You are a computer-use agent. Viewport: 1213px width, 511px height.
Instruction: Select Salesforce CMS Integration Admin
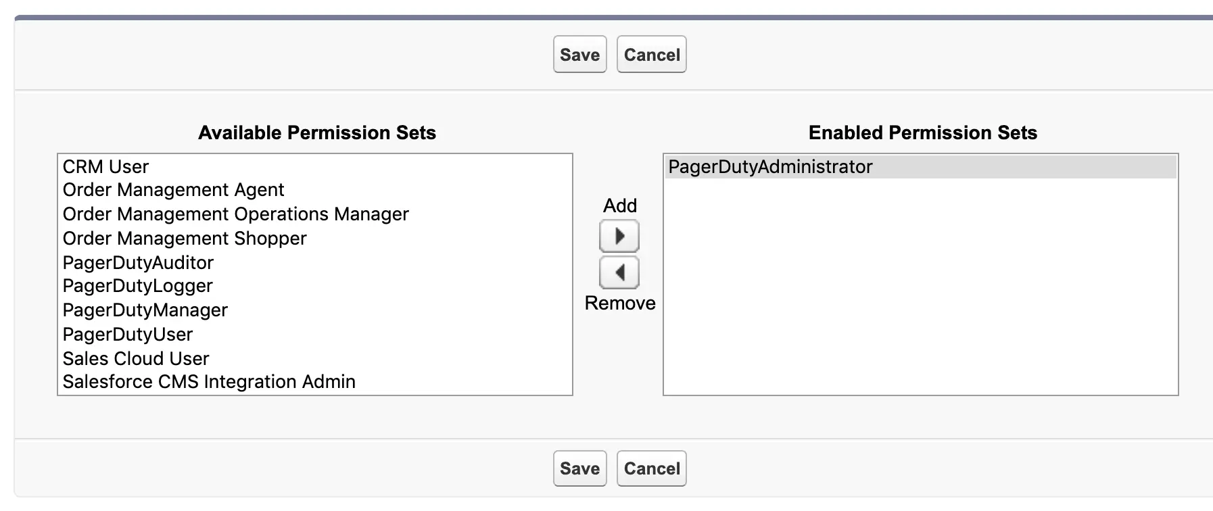[315, 382]
